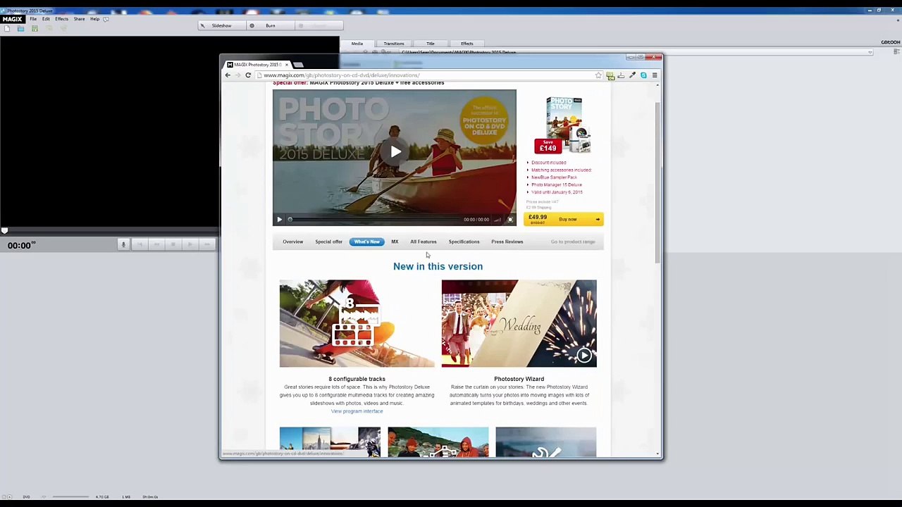Select the What's New page tab
902x507 pixels.
coord(366,242)
